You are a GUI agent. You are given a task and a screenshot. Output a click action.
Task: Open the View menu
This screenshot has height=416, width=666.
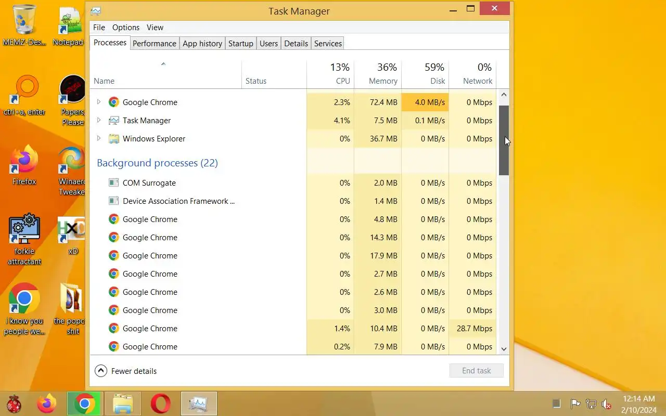point(155,28)
